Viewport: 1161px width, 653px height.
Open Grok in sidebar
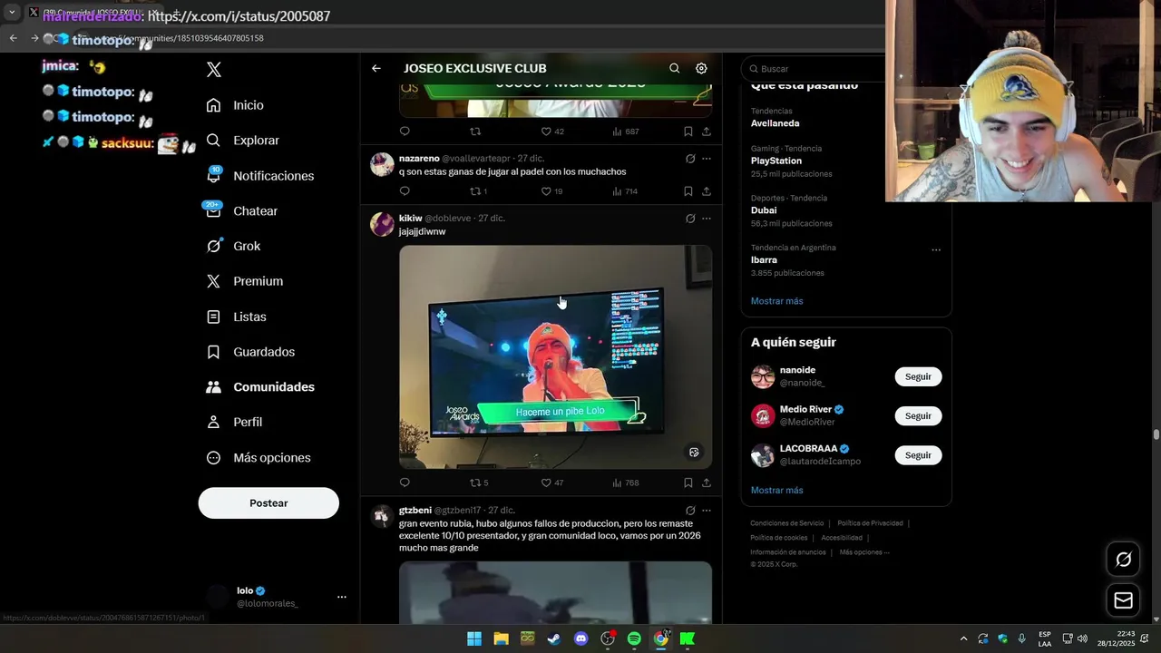[x=233, y=246]
